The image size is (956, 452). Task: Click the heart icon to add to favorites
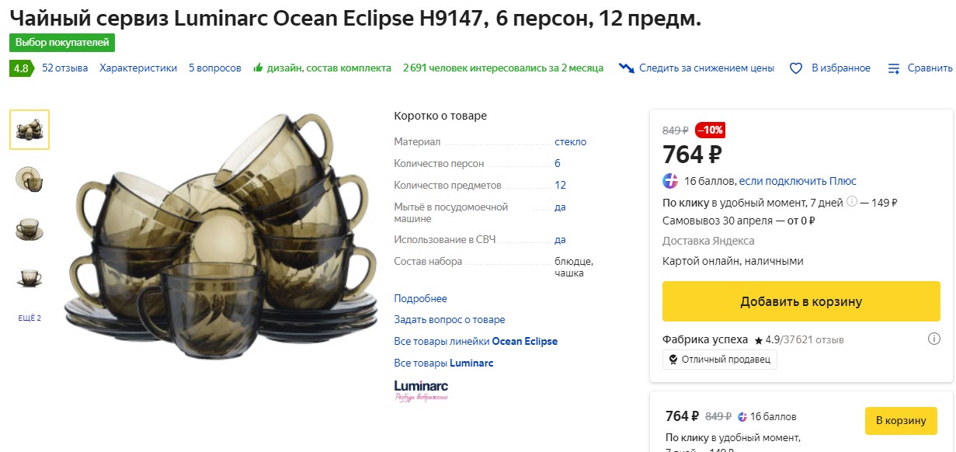tap(795, 68)
